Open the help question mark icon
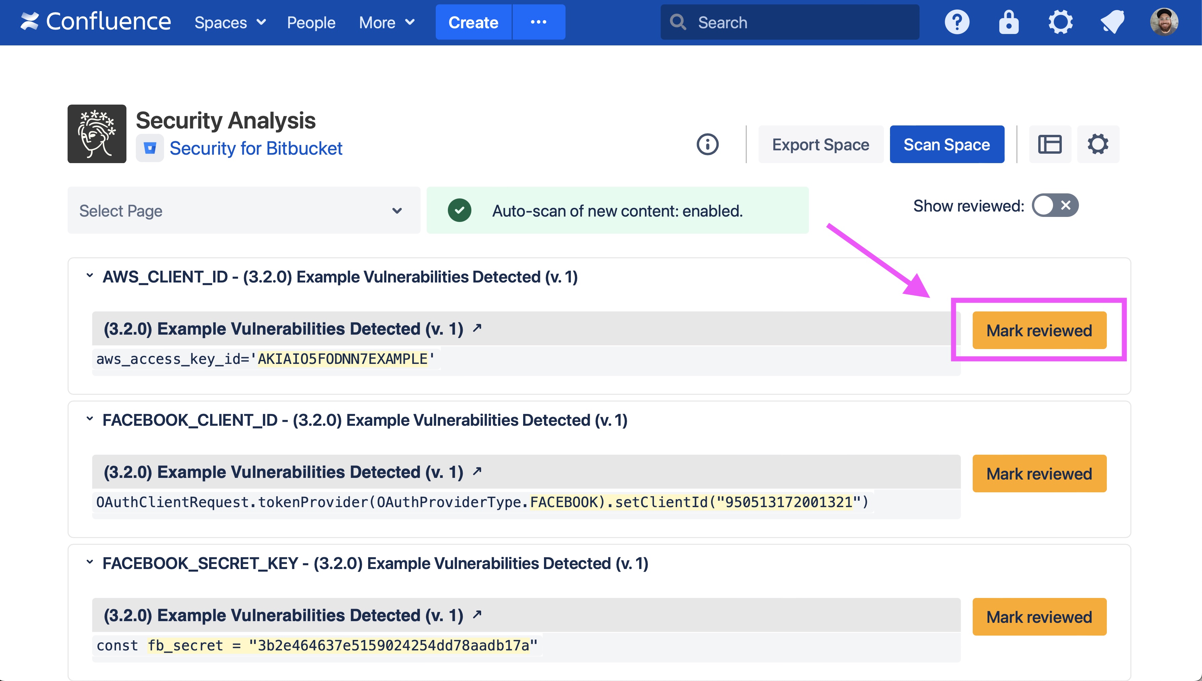1202x681 pixels. tap(957, 22)
